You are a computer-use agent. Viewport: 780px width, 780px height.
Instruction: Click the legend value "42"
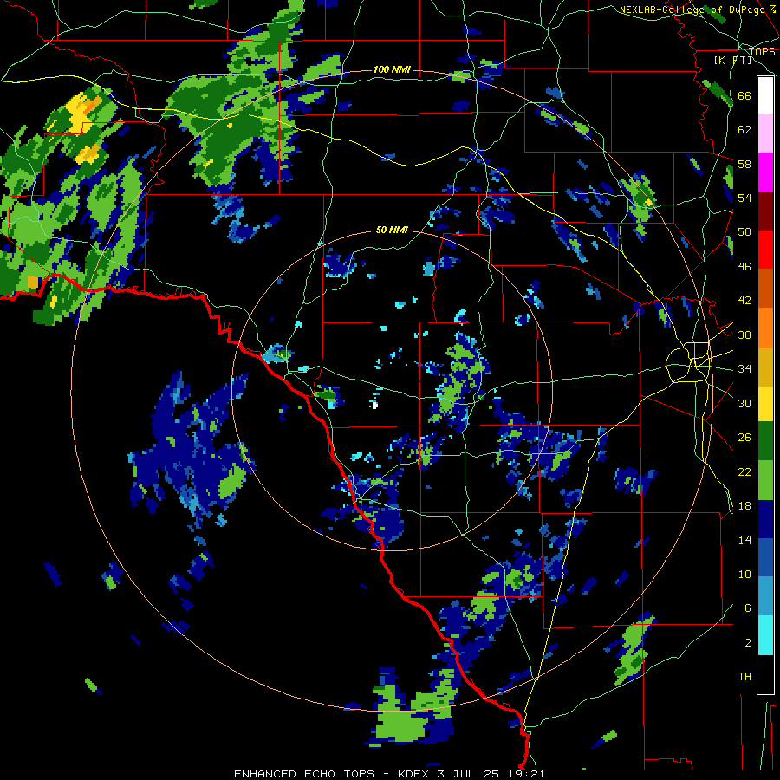[x=744, y=301]
